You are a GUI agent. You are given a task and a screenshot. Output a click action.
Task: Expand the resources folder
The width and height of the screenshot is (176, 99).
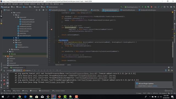[10, 50]
